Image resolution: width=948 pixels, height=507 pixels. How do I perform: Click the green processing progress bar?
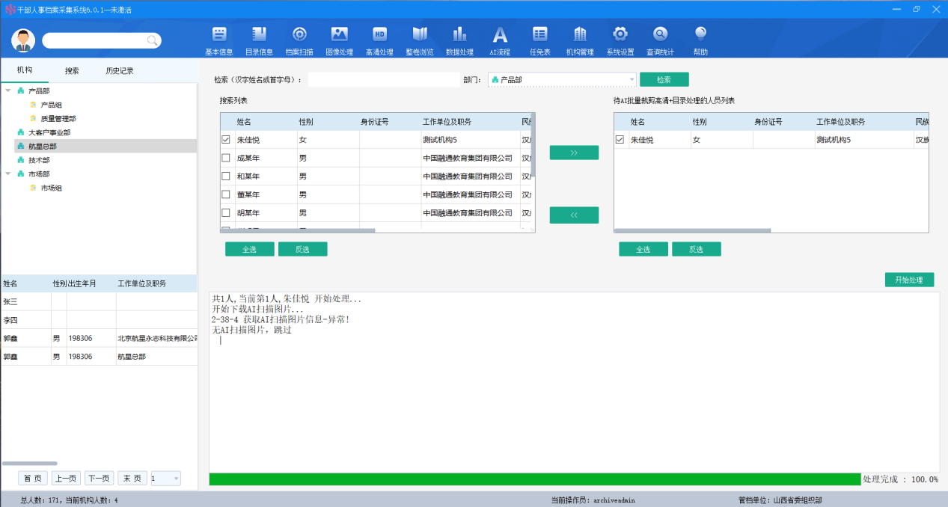pyautogui.click(x=534, y=479)
